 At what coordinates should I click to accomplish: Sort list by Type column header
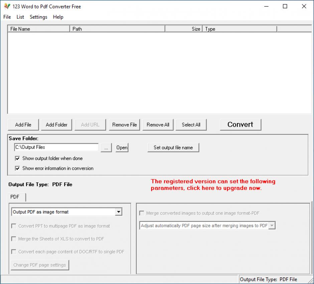(x=240, y=29)
